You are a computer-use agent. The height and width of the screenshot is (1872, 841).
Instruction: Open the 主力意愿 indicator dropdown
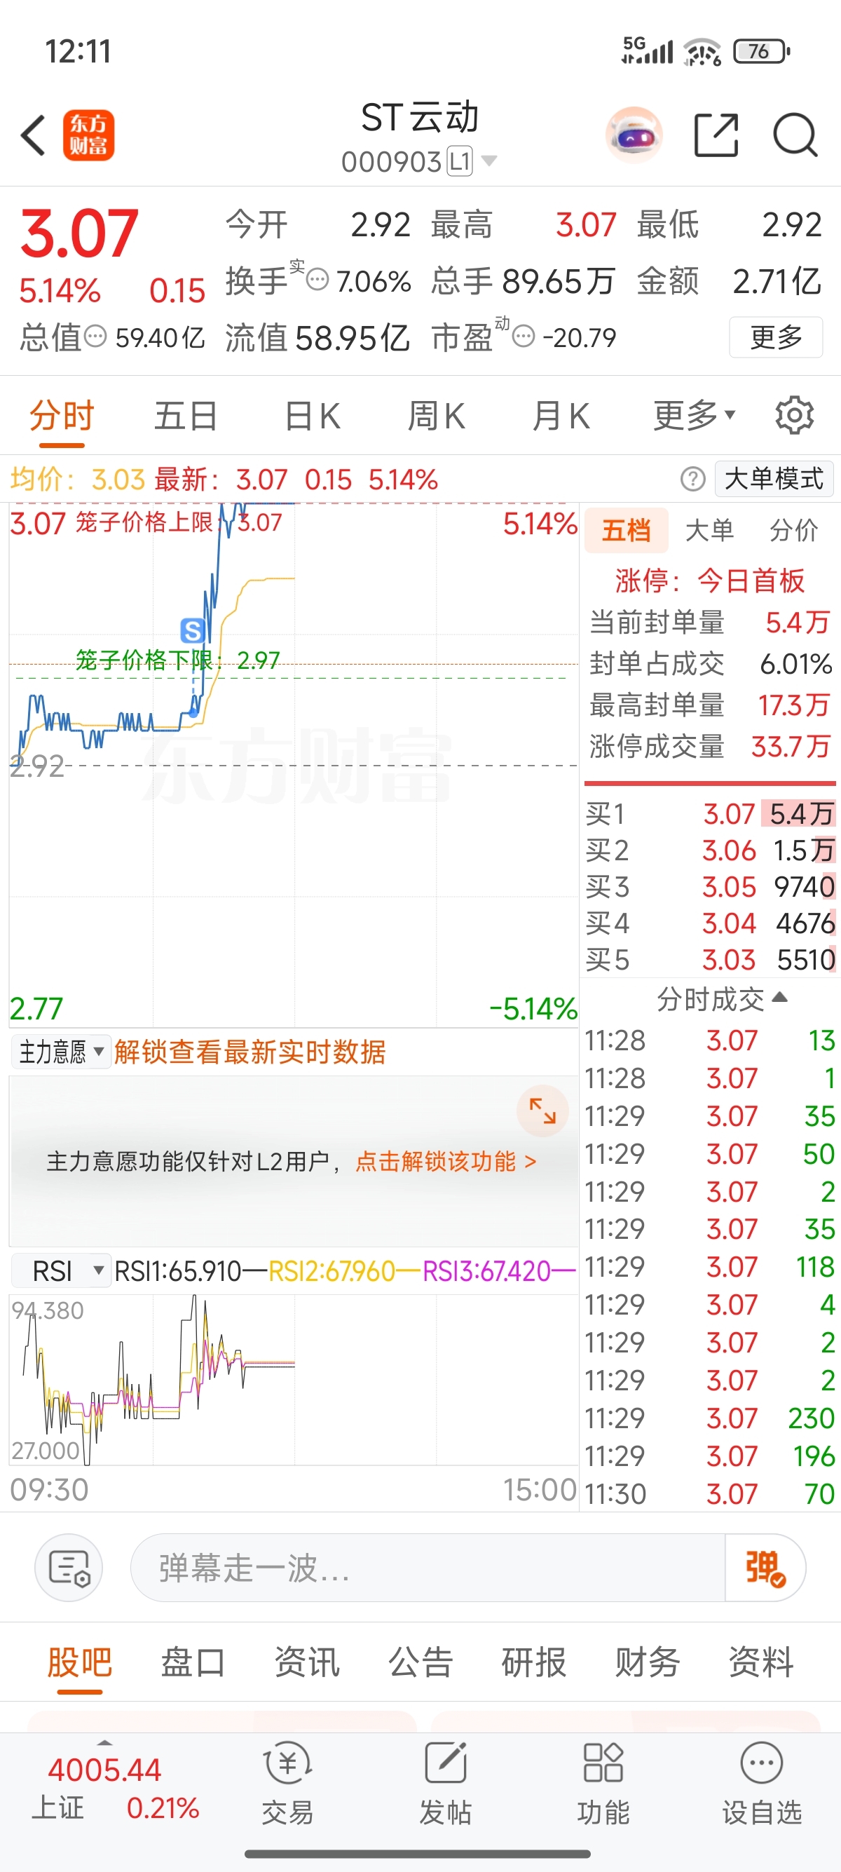(x=61, y=1052)
